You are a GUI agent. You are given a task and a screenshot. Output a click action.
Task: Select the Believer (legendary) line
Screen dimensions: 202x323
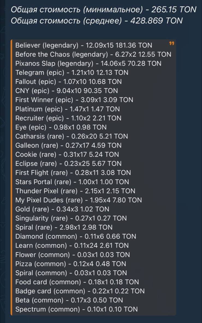coord(84,45)
